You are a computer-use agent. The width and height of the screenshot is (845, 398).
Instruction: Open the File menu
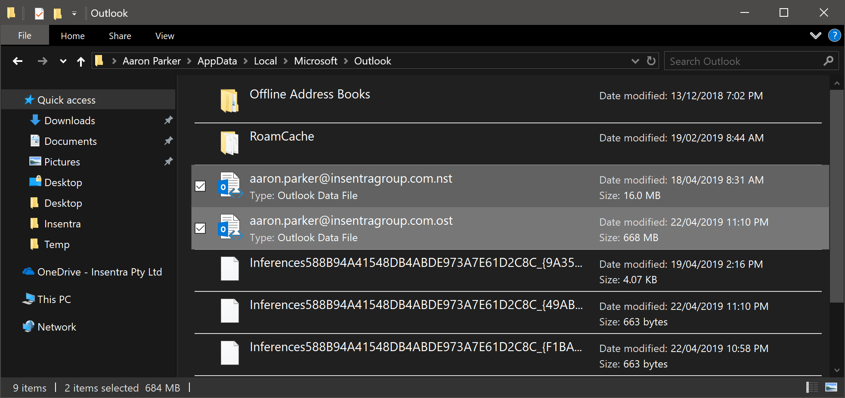click(x=25, y=35)
